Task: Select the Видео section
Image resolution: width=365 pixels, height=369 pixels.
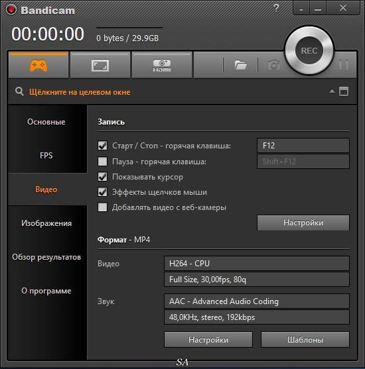Action: [x=46, y=189]
